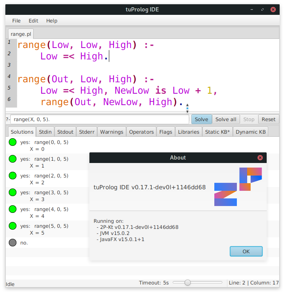Open the Help menu

pos(52,21)
